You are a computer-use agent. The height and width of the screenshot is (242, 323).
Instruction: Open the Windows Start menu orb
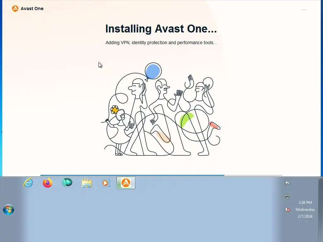pyautogui.click(x=9, y=209)
